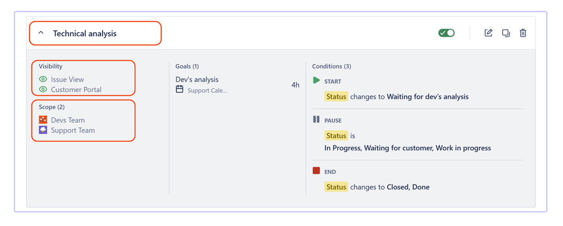Click the 4h goal duration
This screenshot has width=563, height=226.
(x=295, y=85)
